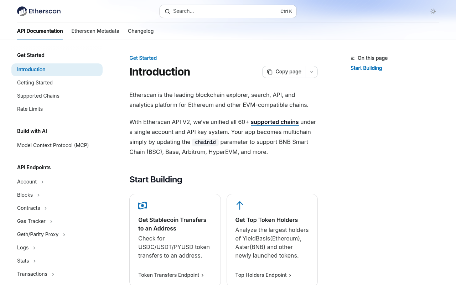Focus the Search input field

(228, 11)
